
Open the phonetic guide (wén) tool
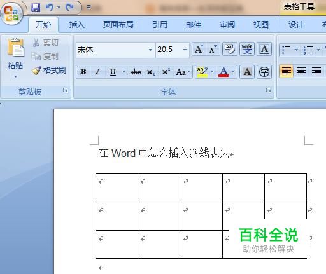pos(247,50)
